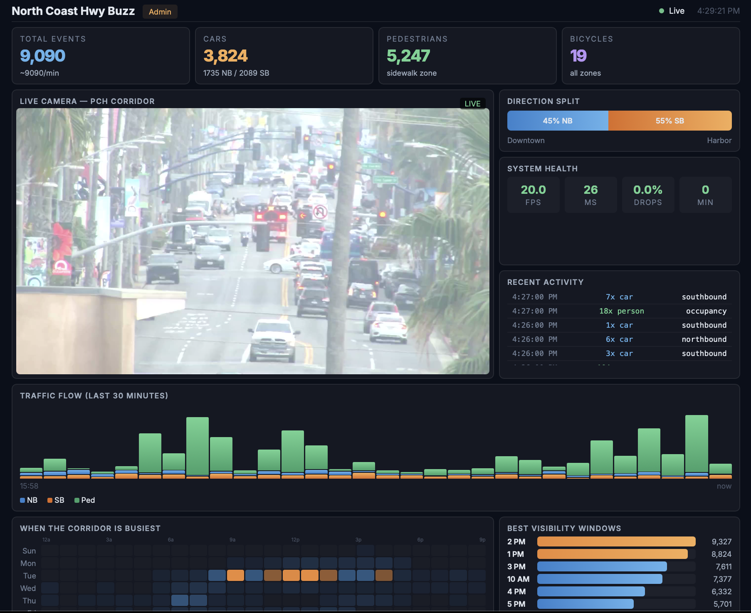Viewport: 751px width, 613px height.
Task: Open the Admin badge next to the title
Action: (160, 12)
